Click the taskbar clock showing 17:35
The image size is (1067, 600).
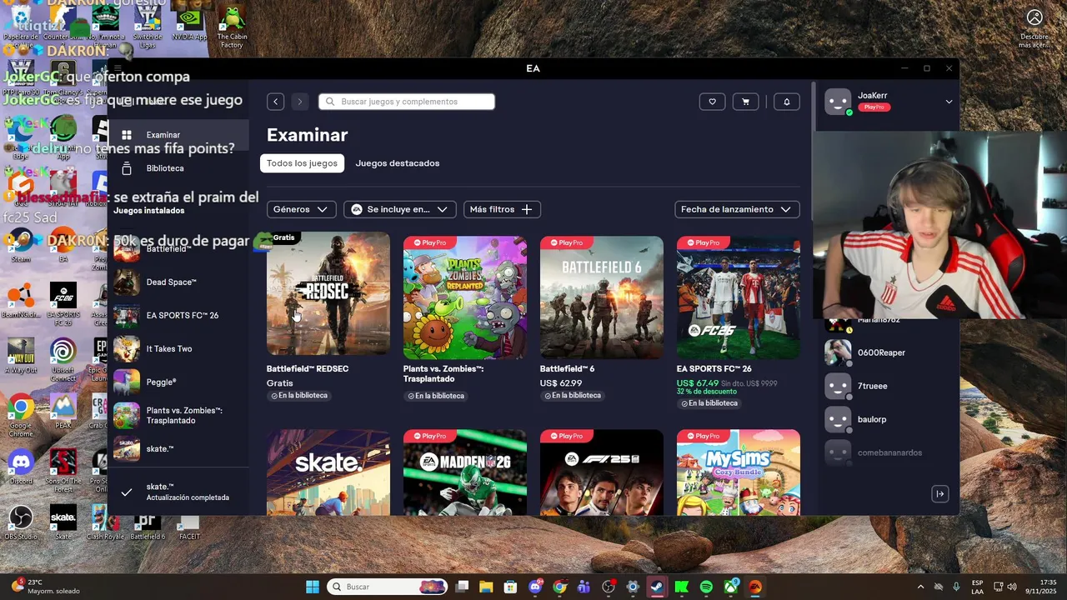pos(1040,587)
